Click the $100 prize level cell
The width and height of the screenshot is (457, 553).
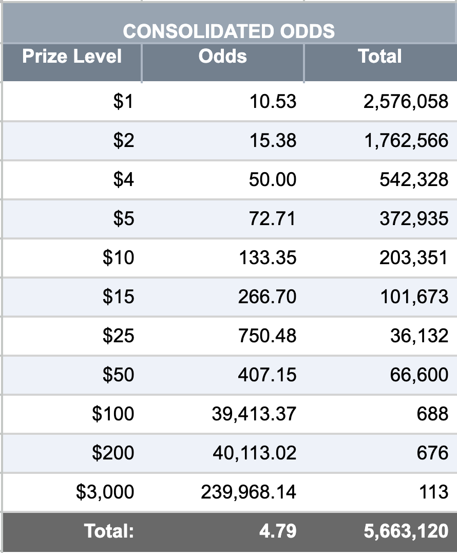click(72, 414)
